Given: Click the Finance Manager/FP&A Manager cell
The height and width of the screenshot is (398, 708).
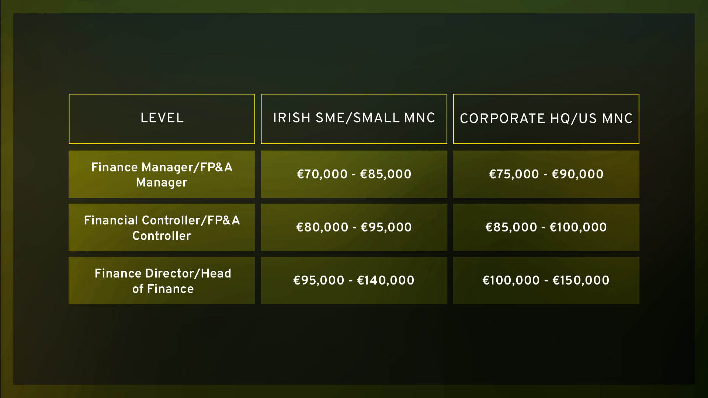Looking at the screenshot, I should coord(162,174).
